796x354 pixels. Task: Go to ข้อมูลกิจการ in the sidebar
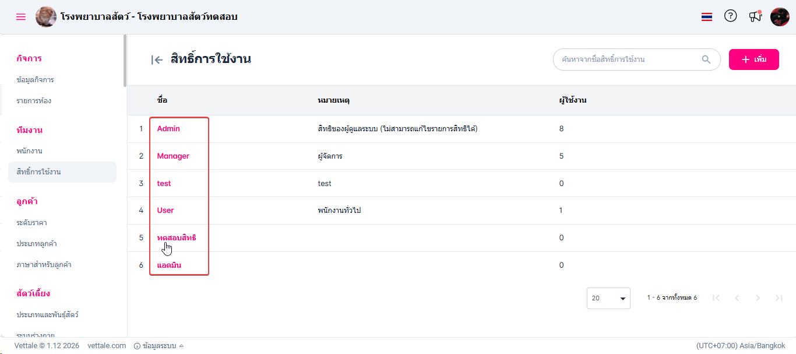click(36, 80)
